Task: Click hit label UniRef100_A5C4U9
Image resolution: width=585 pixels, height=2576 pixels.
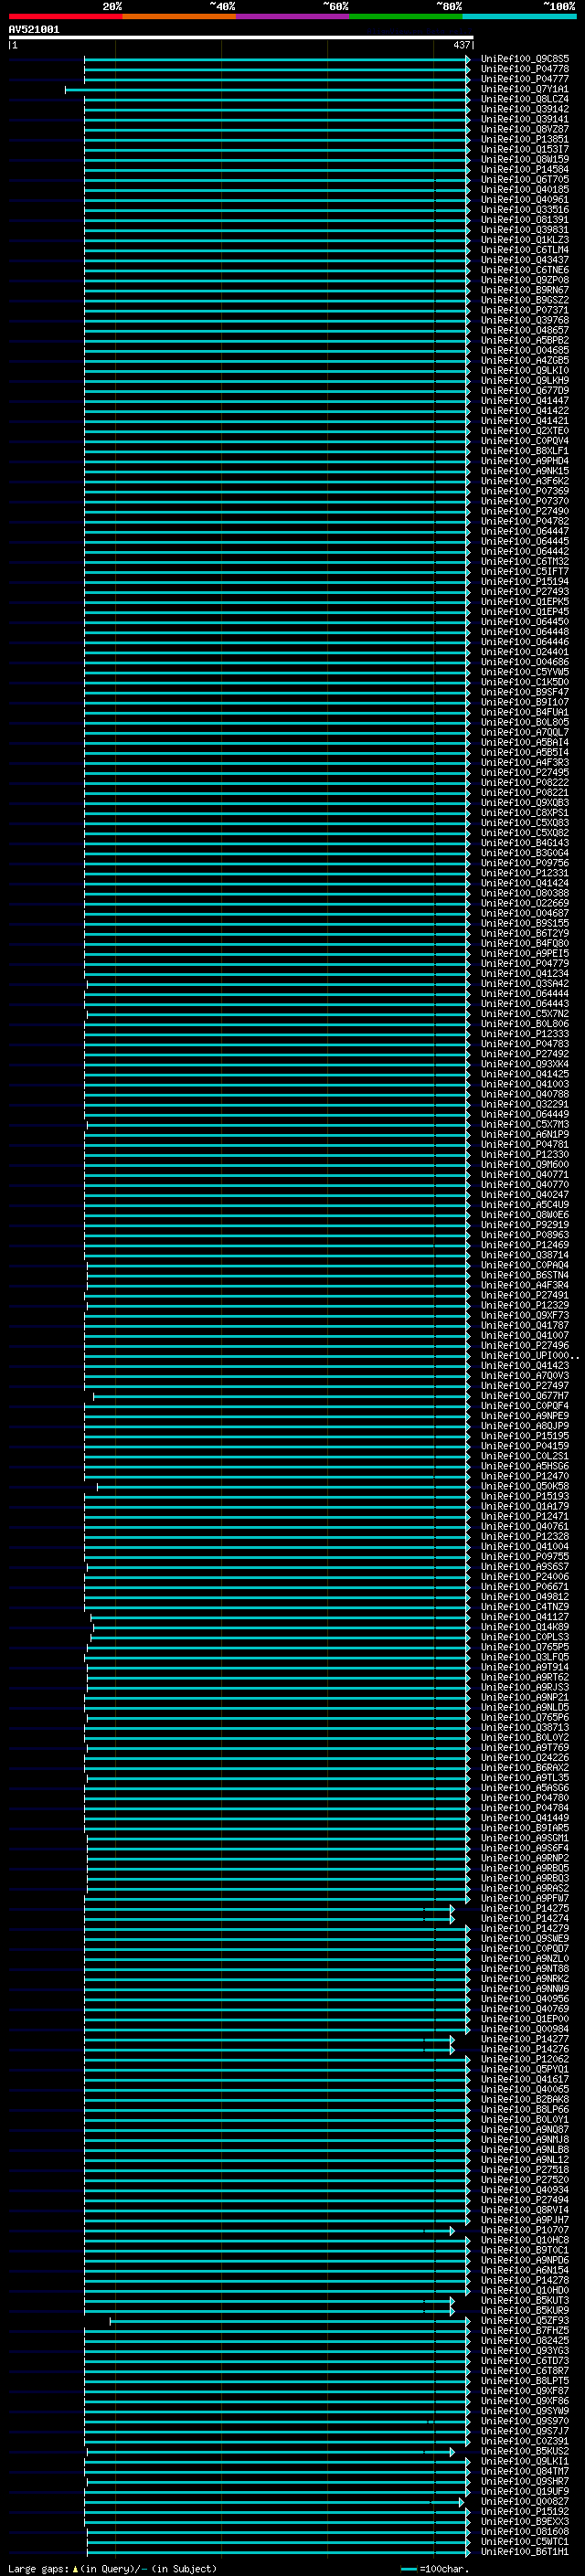Action: (x=525, y=1204)
